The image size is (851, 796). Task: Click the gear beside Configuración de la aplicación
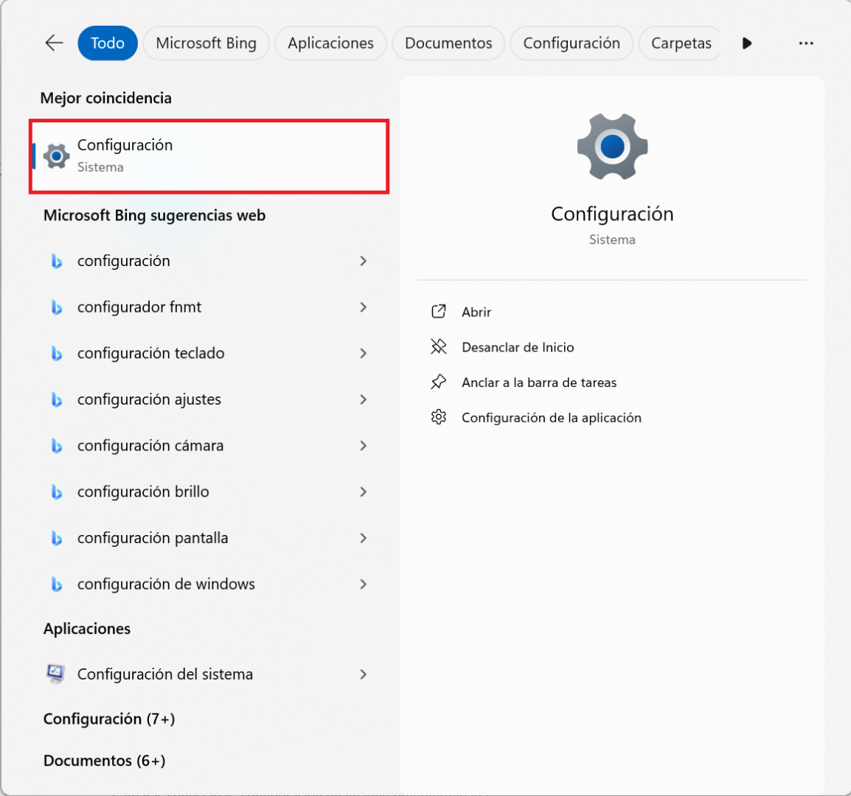[x=439, y=417]
